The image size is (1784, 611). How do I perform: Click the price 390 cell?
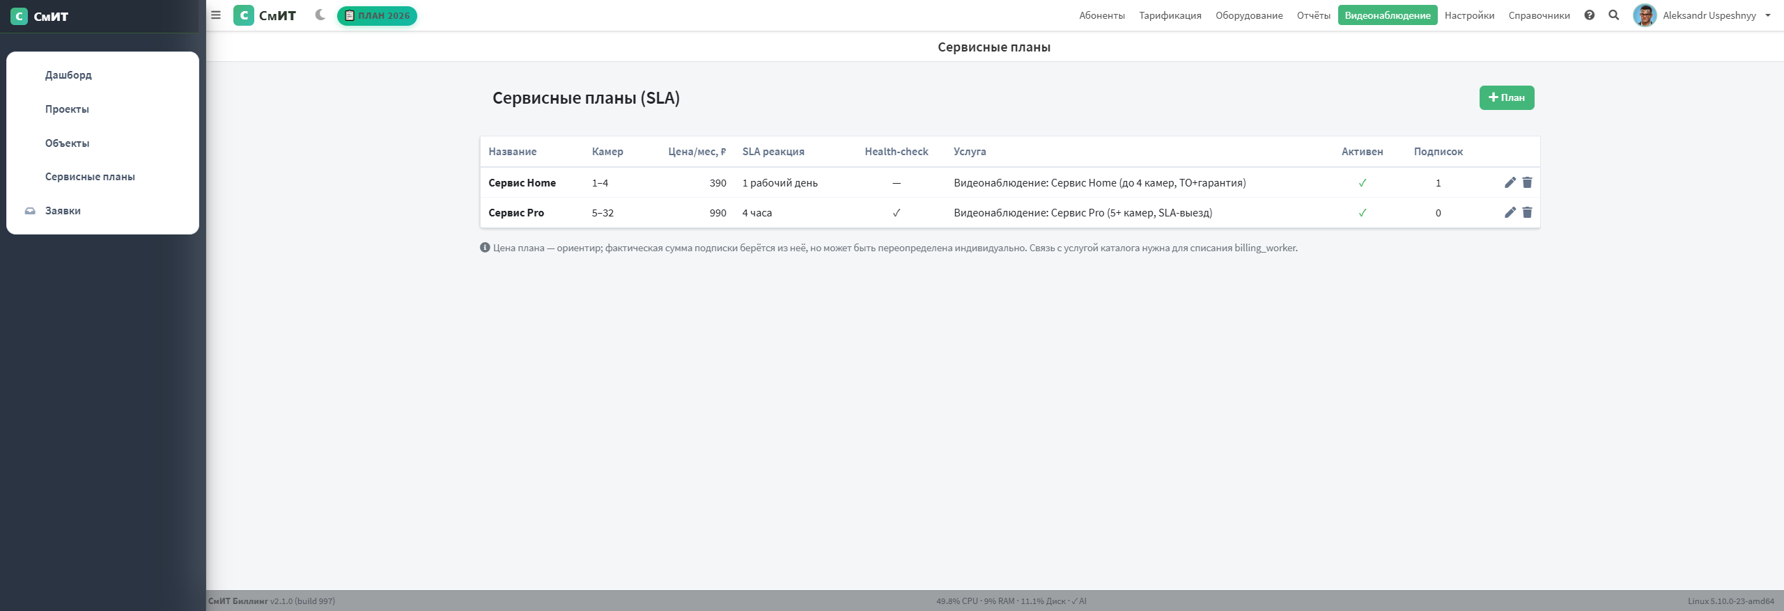point(718,183)
